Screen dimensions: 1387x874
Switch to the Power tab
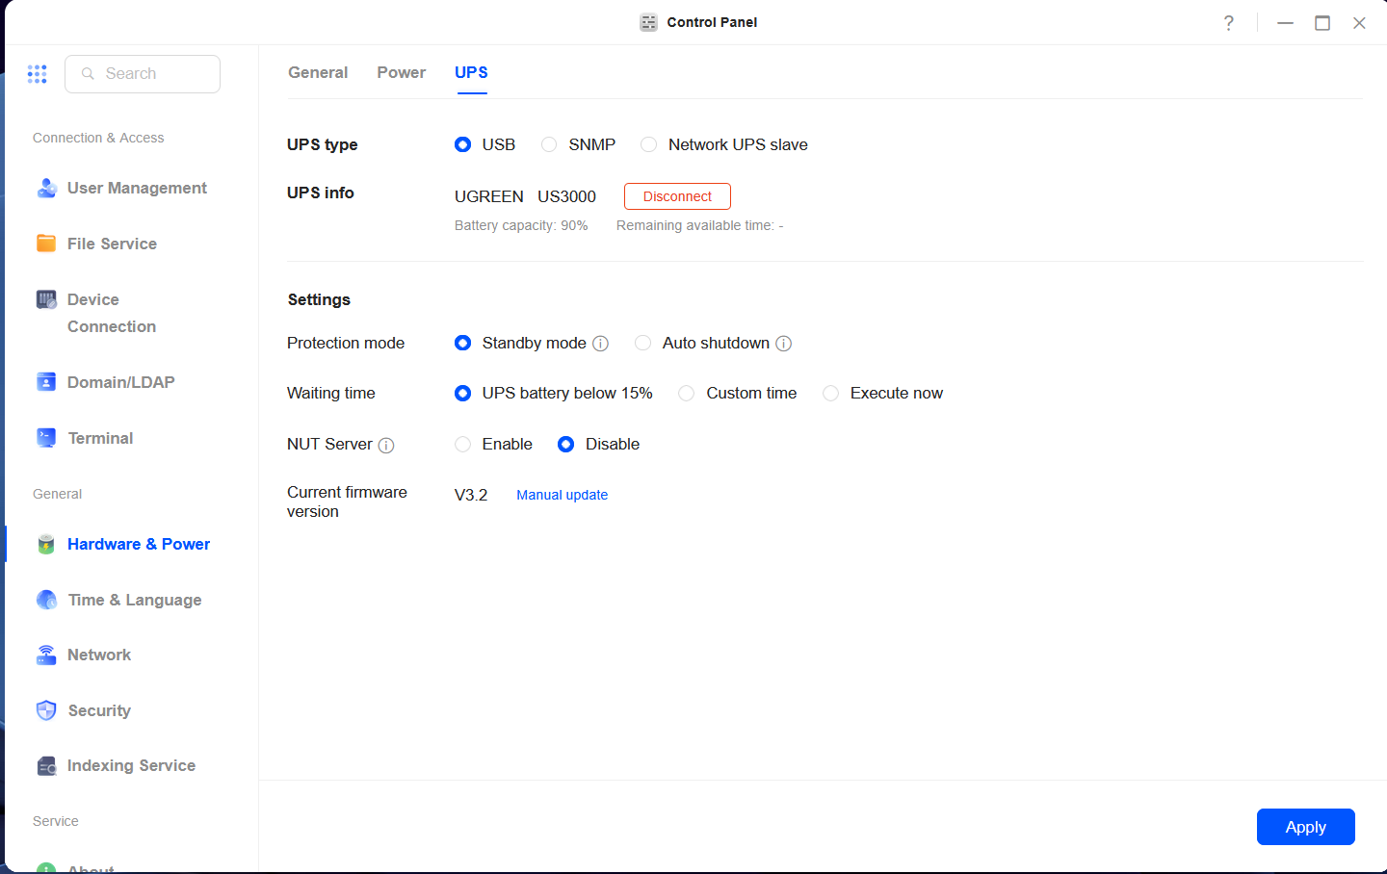click(x=402, y=72)
